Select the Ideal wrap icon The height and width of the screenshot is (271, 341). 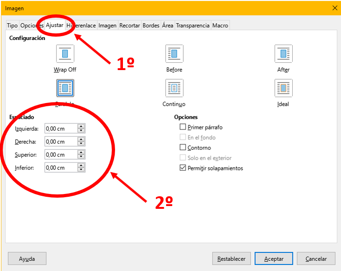(x=283, y=88)
